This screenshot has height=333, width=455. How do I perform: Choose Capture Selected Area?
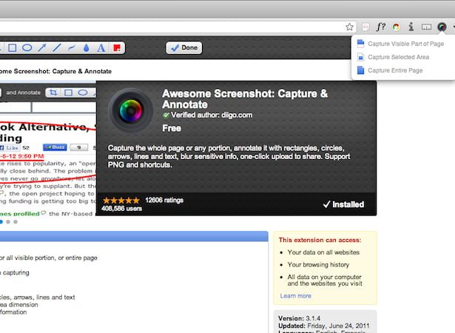coord(399,57)
